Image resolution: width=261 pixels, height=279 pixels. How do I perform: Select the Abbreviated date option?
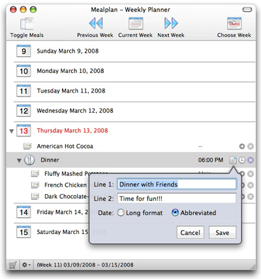coord(175,213)
